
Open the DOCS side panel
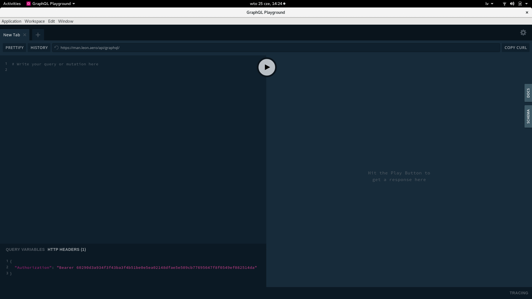(528, 93)
